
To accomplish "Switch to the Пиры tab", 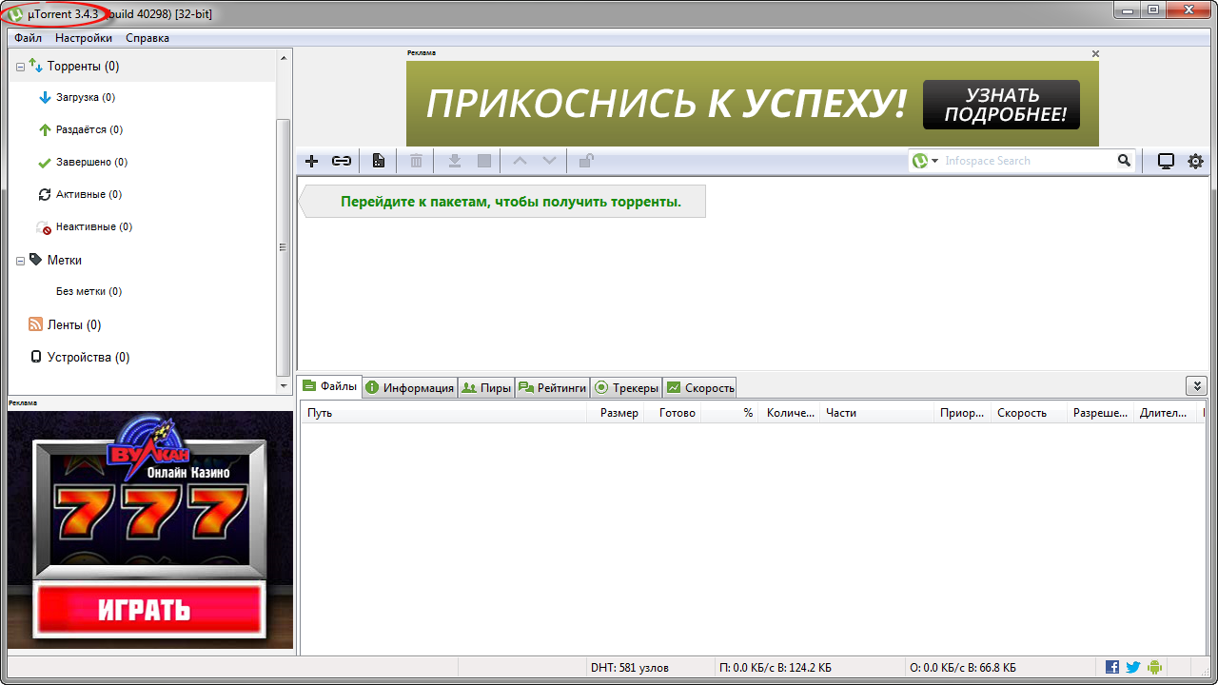I will coord(486,387).
